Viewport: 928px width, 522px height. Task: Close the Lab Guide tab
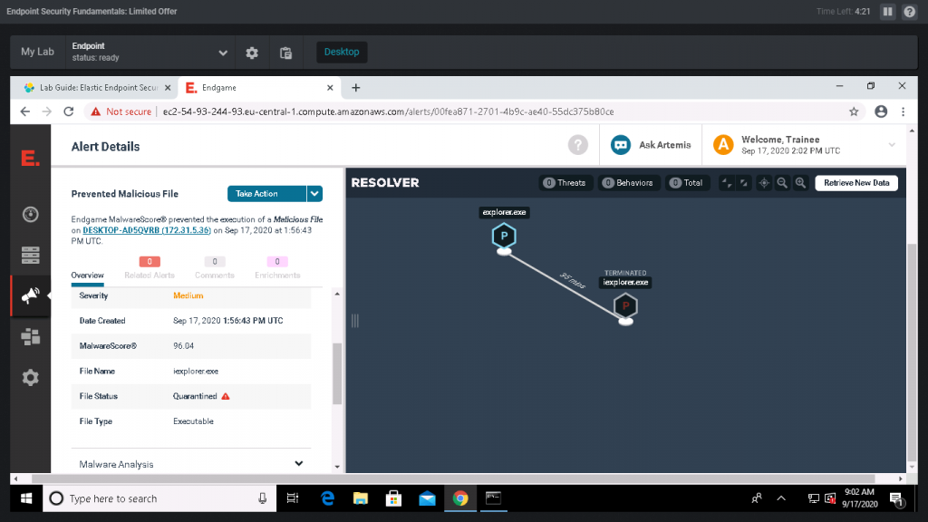point(168,88)
